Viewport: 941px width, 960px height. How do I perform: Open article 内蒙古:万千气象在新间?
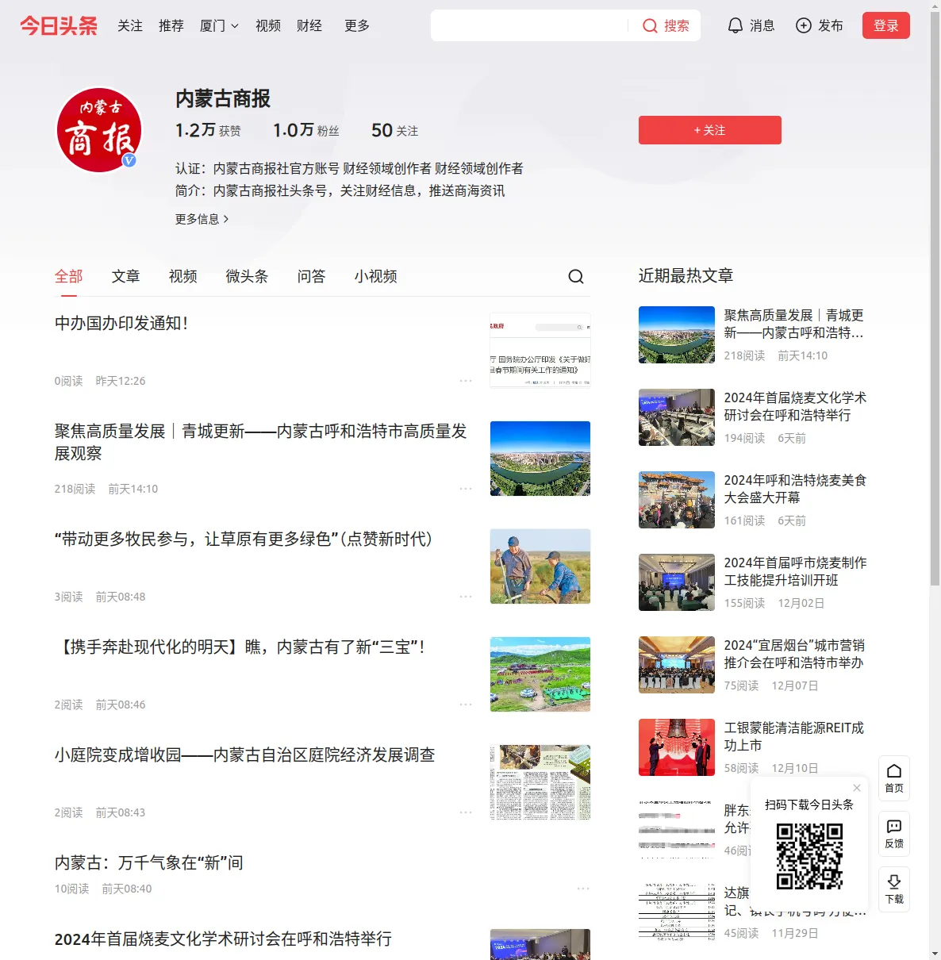pos(149,863)
